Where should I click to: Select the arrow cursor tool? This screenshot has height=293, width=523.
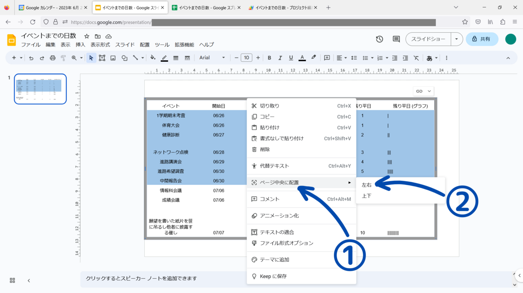91,58
